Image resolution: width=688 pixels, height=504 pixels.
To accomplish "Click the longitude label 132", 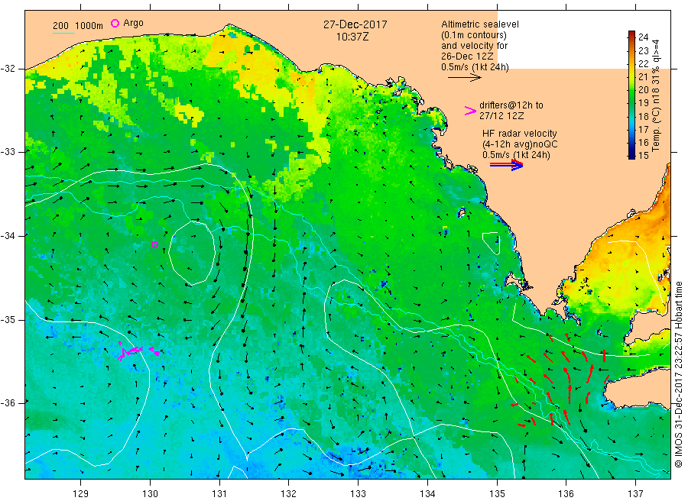I will click(x=289, y=494).
